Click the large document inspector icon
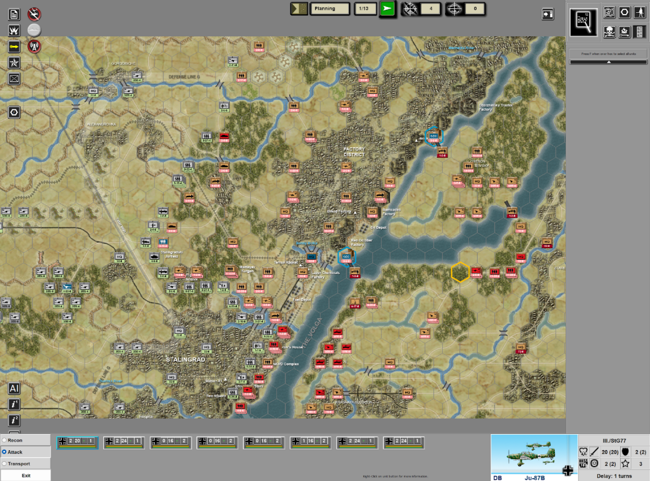Image resolution: width=650 pixels, height=481 pixels. (x=583, y=23)
